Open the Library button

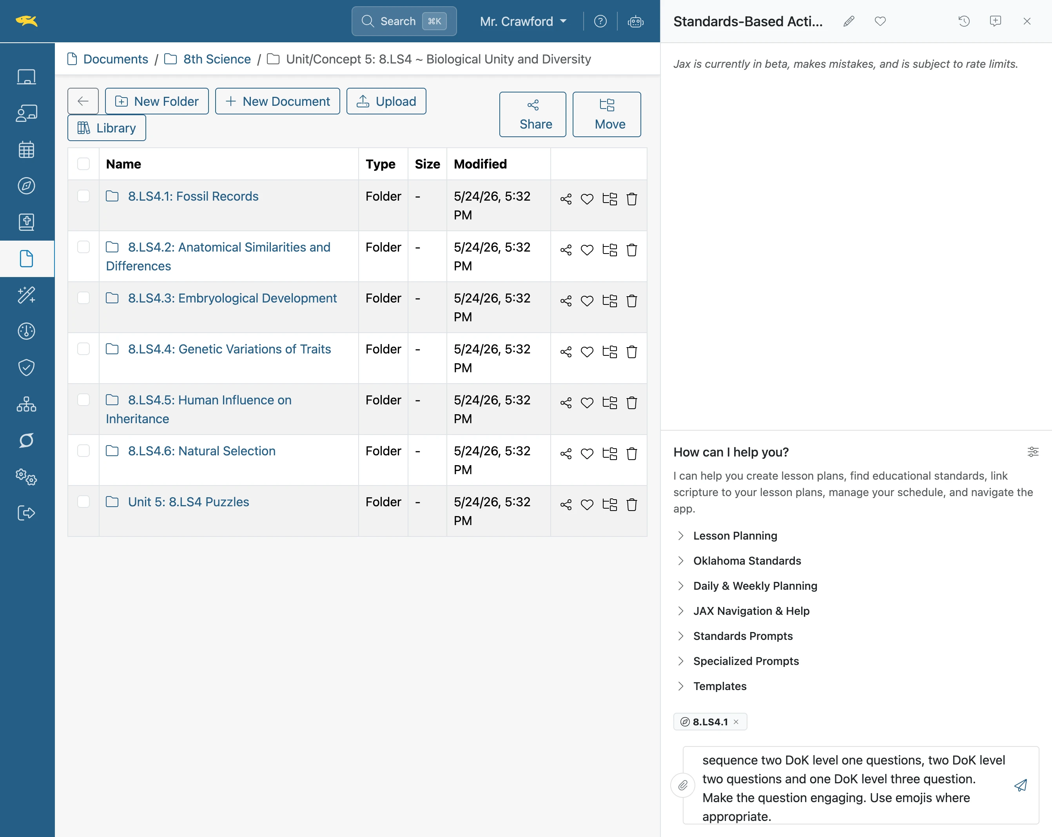[106, 128]
